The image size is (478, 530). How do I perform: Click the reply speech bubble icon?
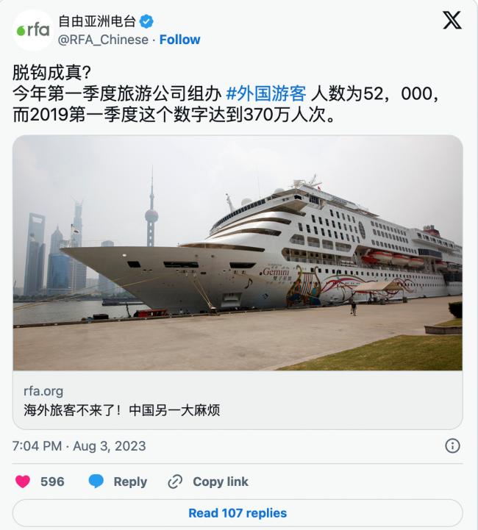coord(96,481)
